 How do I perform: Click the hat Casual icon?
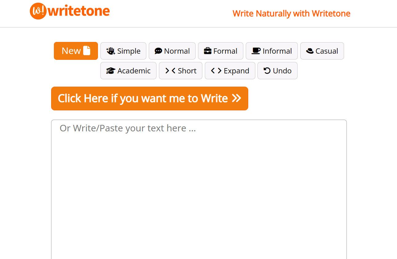pyautogui.click(x=310, y=51)
